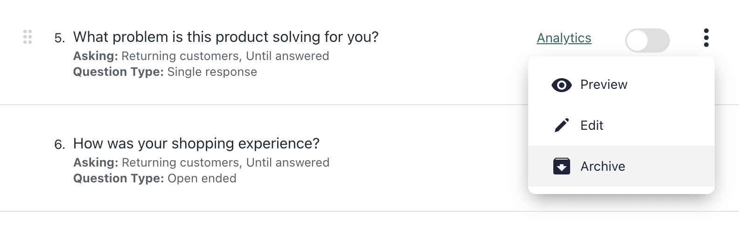Choose the Edit menu label
The image size is (739, 241).
point(592,126)
